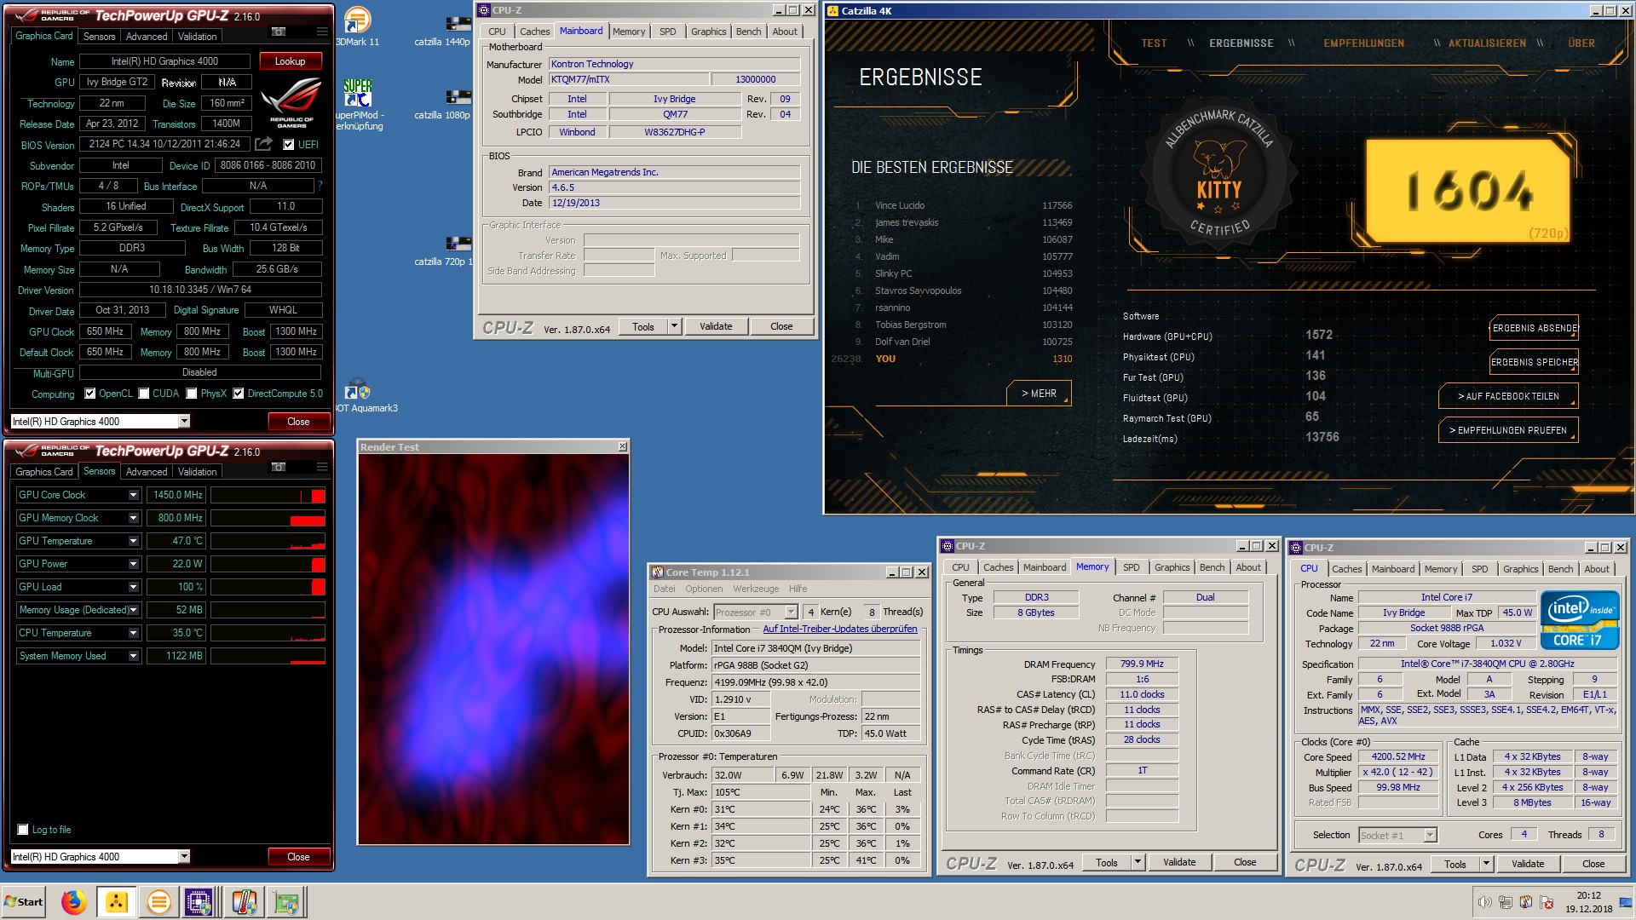
Task: Enable the Log to file checkbox
Action: coord(23,830)
